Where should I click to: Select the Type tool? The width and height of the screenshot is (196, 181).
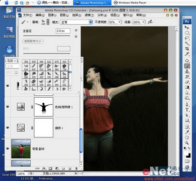(187, 110)
